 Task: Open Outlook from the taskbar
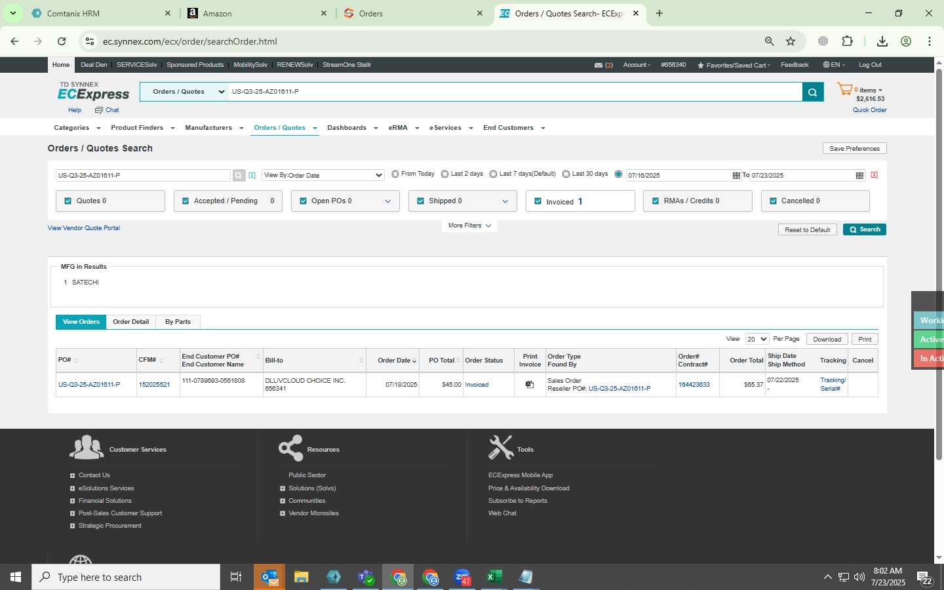(x=269, y=577)
